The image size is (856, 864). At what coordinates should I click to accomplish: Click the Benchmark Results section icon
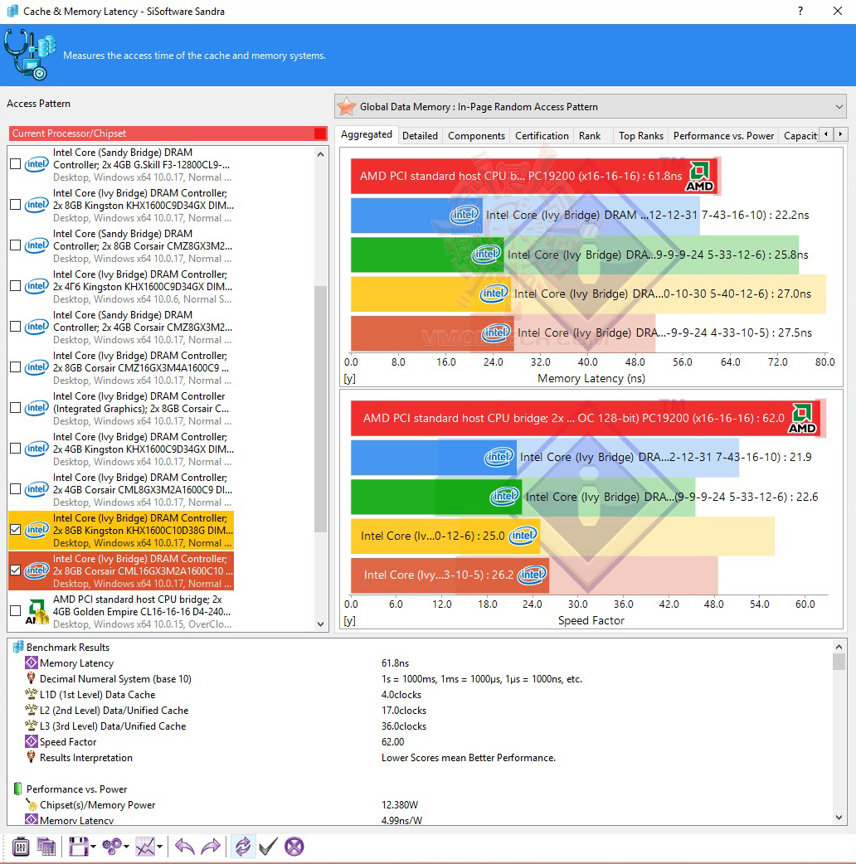[x=18, y=647]
